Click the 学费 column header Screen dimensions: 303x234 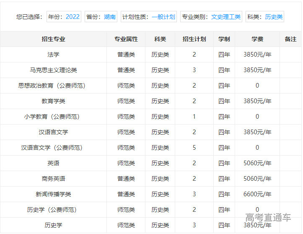point(257,39)
